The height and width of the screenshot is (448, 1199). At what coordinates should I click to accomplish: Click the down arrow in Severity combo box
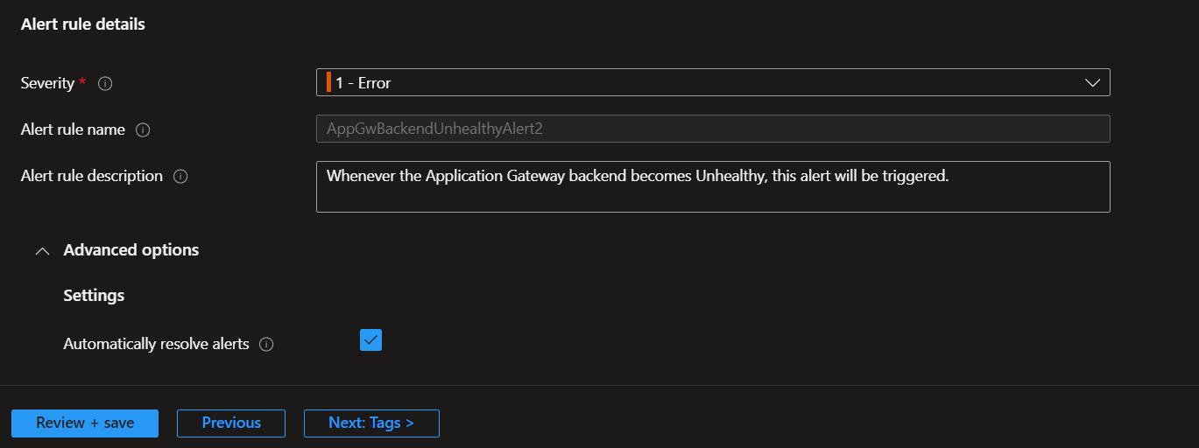click(1092, 83)
